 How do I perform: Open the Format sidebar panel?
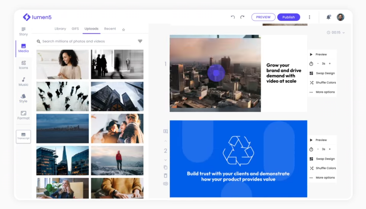(23, 115)
